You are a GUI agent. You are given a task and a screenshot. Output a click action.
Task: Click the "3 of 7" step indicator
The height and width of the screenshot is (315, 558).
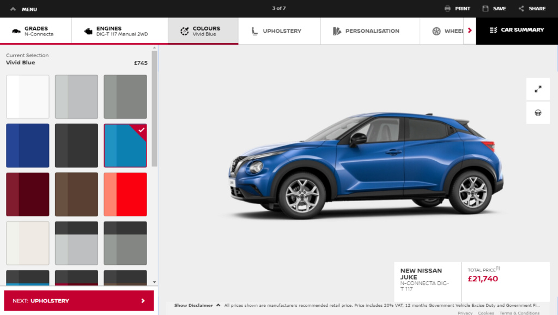coord(279,8)
